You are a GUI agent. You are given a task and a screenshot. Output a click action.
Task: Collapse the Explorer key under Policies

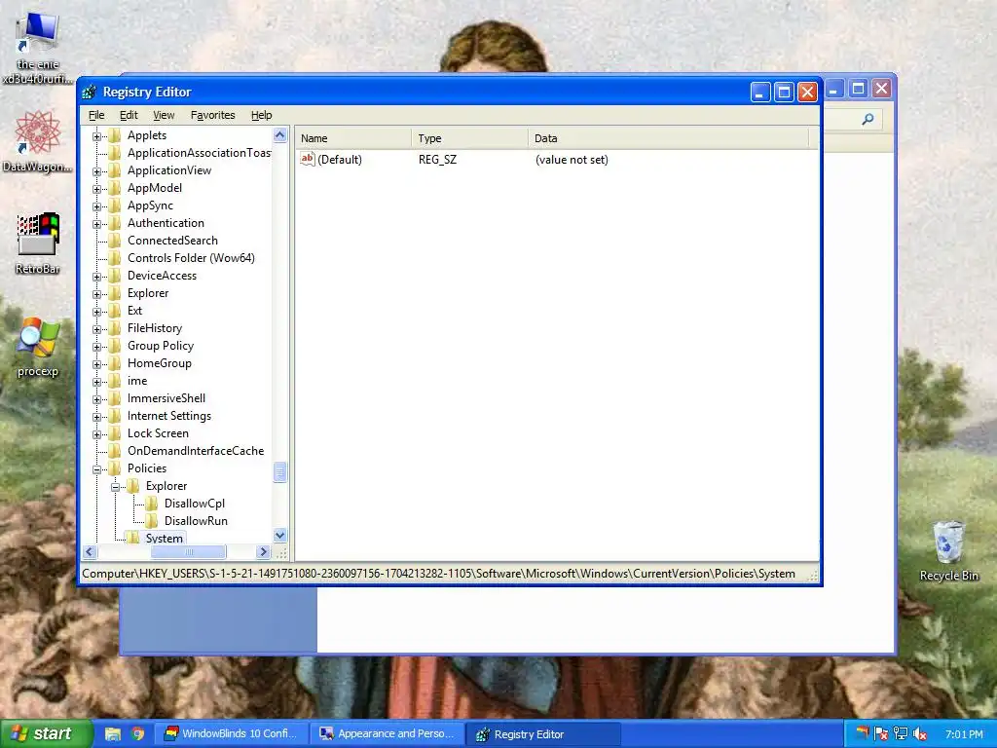pyautogui.click(x=115, y=487)
